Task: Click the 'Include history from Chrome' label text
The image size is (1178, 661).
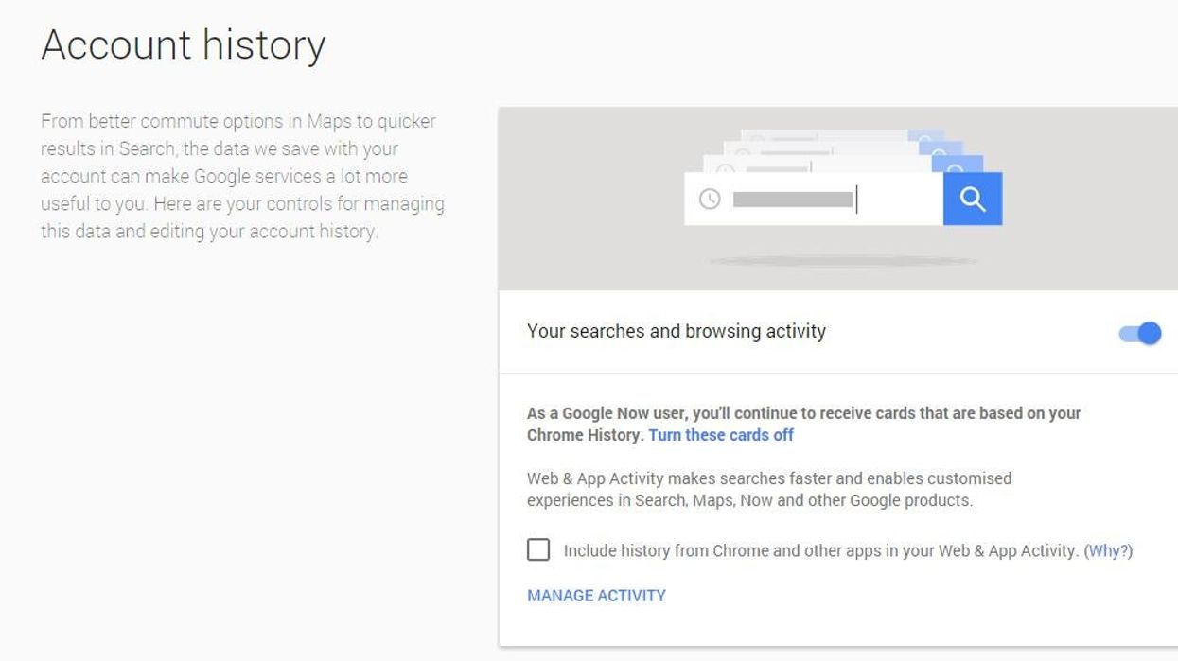Action: pyautogui.click(x=819, y=550)
